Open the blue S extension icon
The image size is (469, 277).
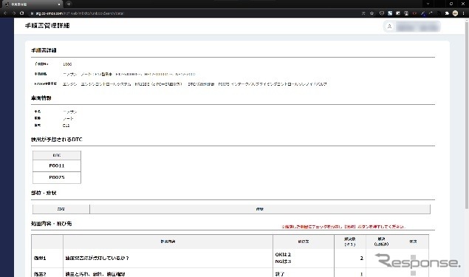[x=390, y=13]
